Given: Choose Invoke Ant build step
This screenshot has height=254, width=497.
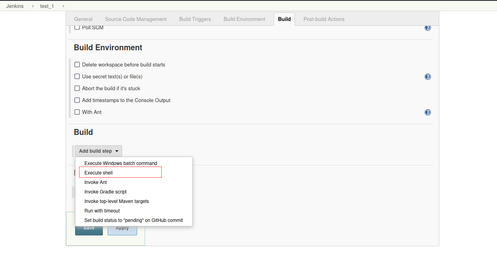Looking at the screenshot, I should (96, 182).
